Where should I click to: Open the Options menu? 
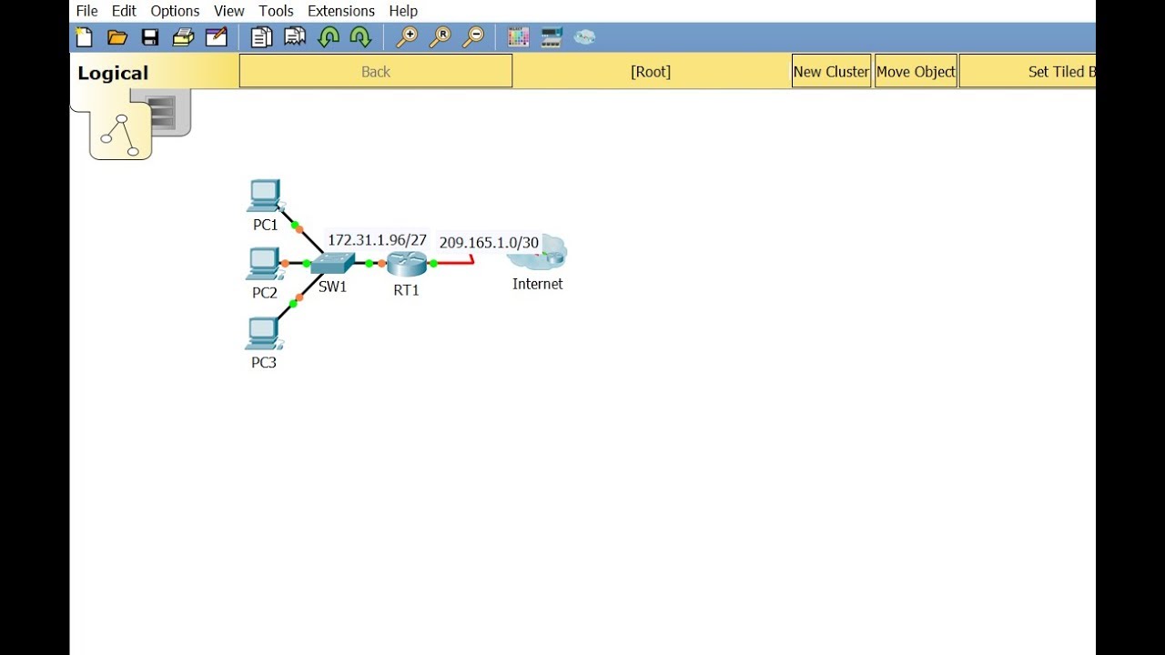pyautogui.click(x=175, y=11)
